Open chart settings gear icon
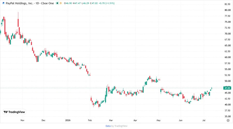The width and height of the screenshot is (233, 129). click(x=228, y=120)
